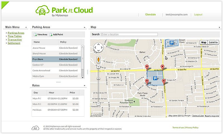
Task: Click the map pan control
Action: tap(98, 48)
